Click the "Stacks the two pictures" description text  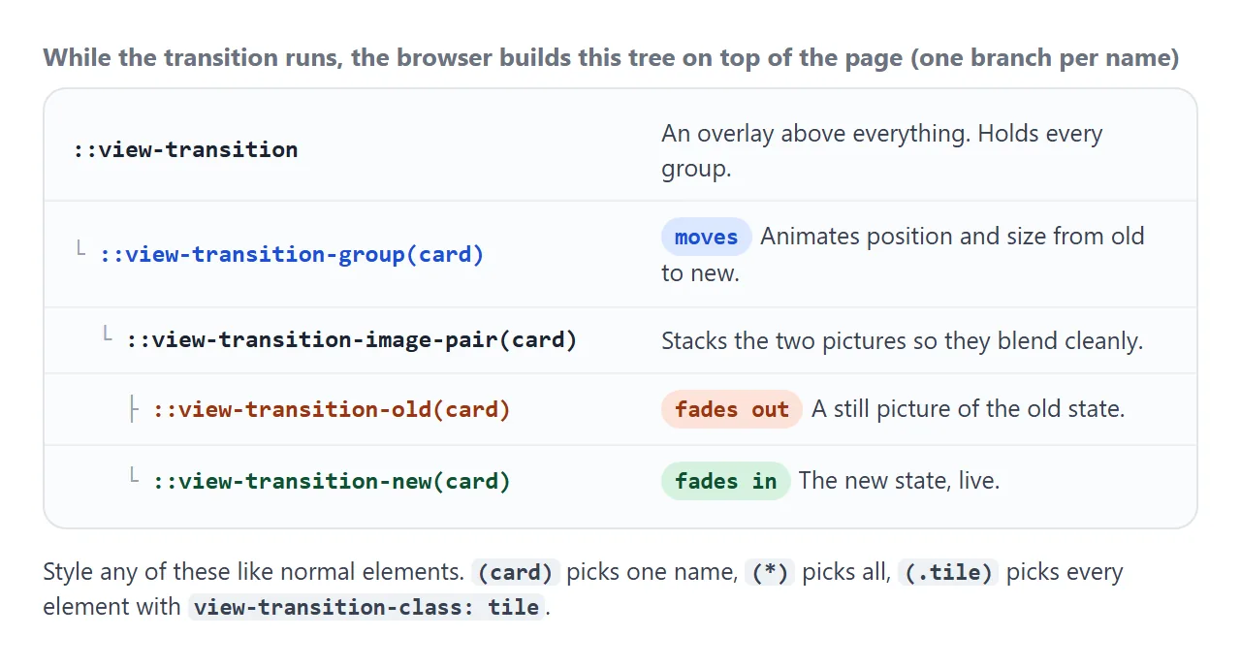pyautogui.click(x=903, y=341)
